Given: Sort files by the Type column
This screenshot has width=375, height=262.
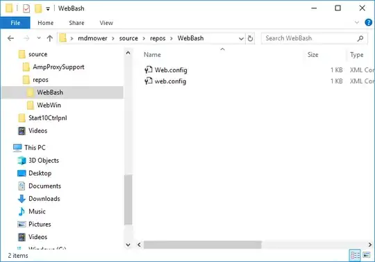Looking at the screenshot, I should click(x=356, y=55).
